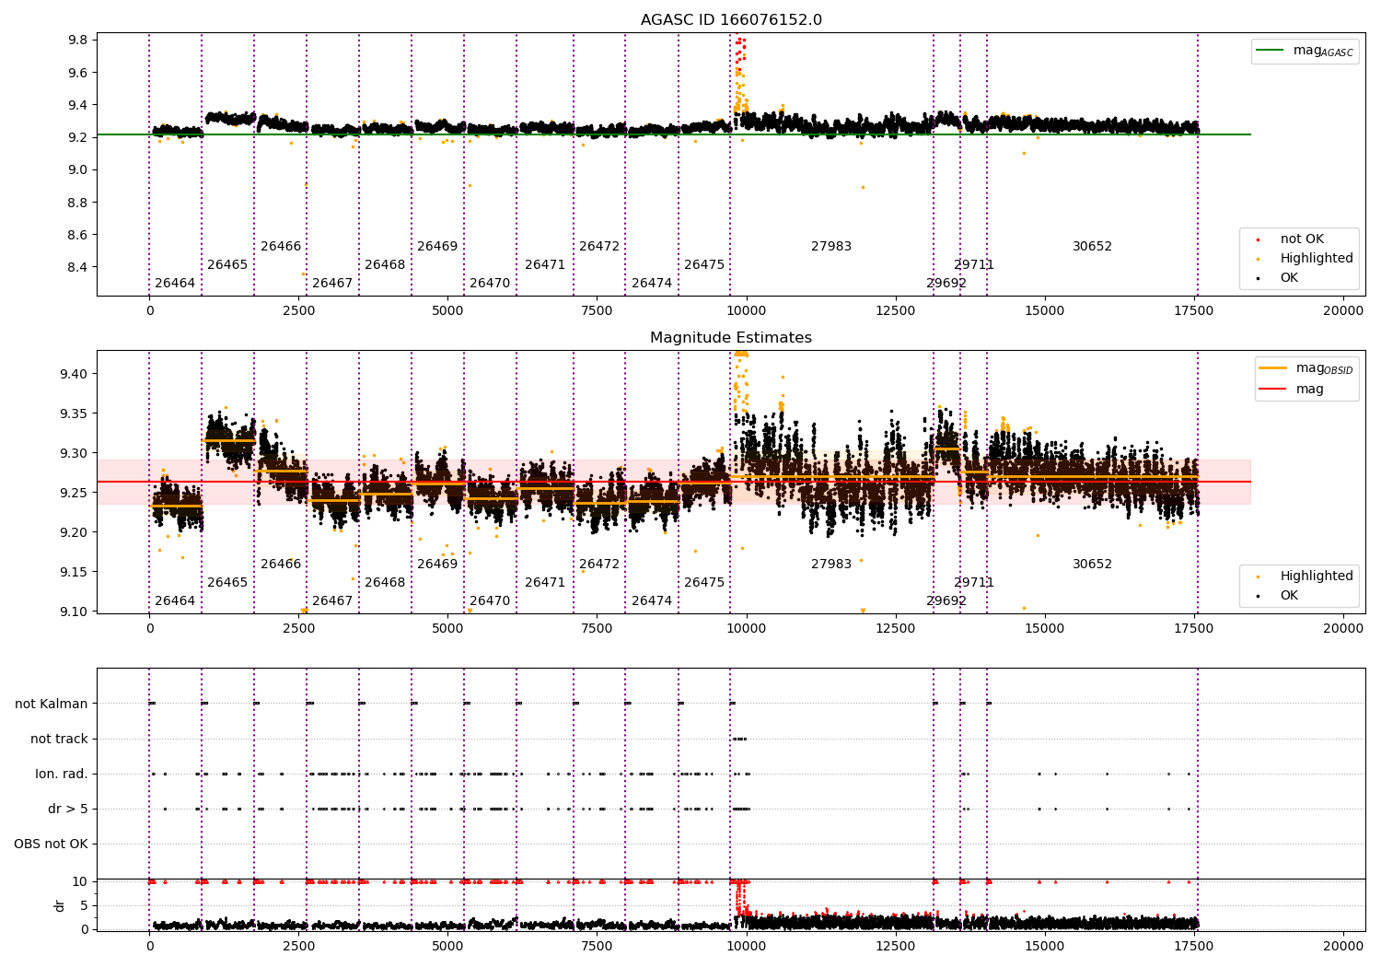Click "Highlighted" in the Magnitude Estimates plot legend
1381x967 pixels.
tap(1317, 577)
